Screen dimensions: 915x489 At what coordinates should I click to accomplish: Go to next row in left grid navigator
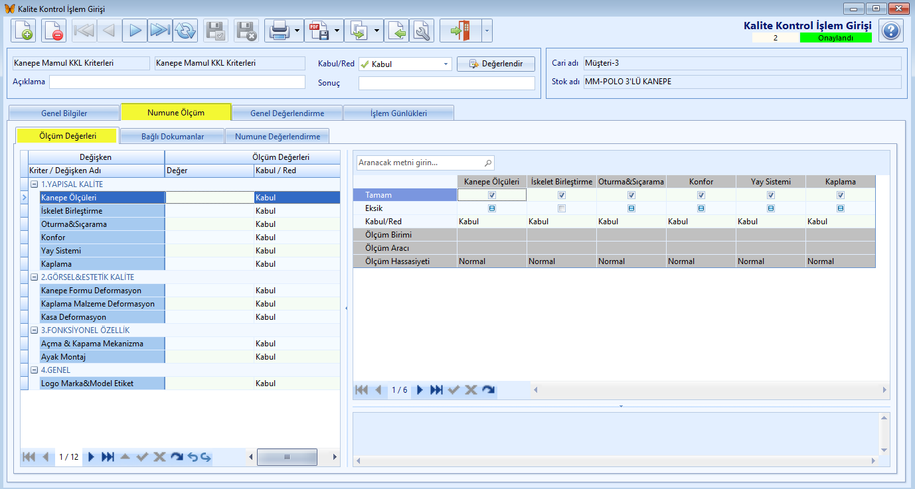[x=92, y=457]
